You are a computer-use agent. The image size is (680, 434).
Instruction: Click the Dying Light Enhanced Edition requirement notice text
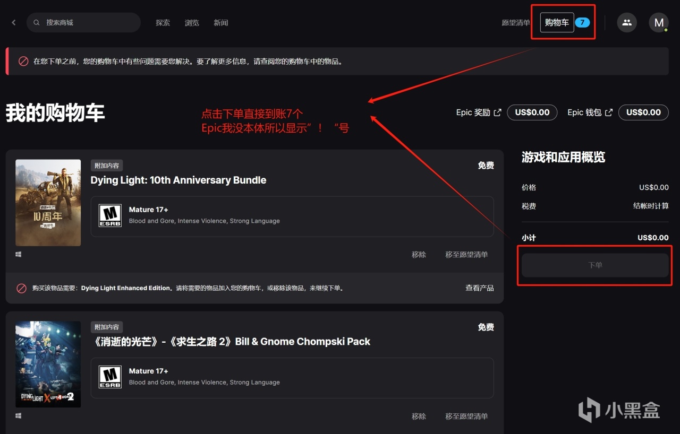(188, 288)
